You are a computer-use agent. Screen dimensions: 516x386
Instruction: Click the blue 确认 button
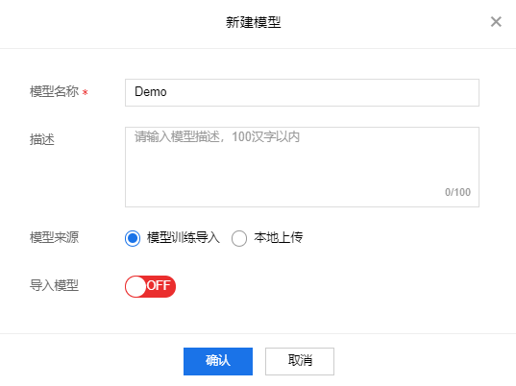click(x=218, y=361)
